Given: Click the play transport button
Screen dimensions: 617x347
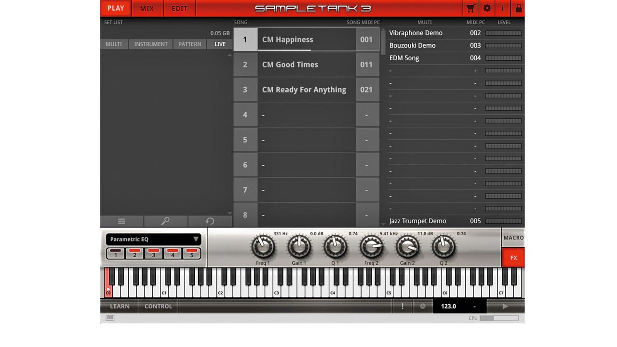Looking at the screenshot, I should pos(505,306).
